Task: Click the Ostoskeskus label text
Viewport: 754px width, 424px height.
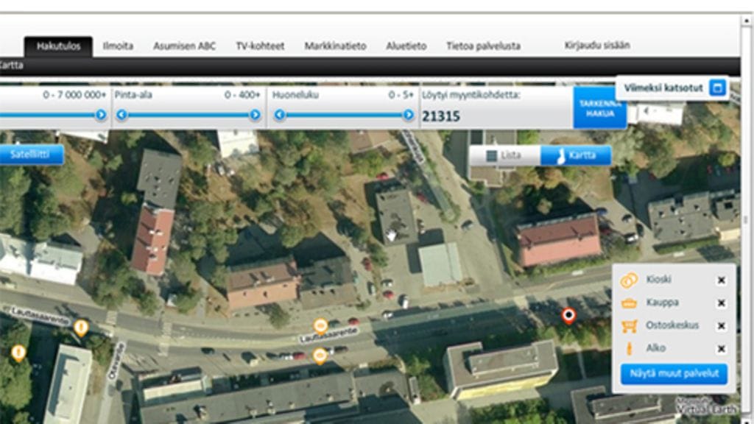Action: [672, 325]
